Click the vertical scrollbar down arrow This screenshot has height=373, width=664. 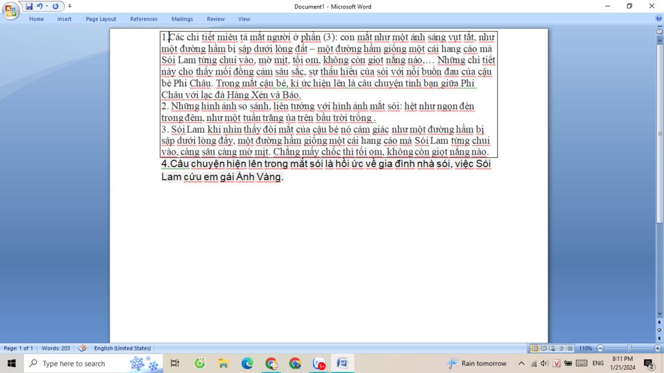pos(659,314)
